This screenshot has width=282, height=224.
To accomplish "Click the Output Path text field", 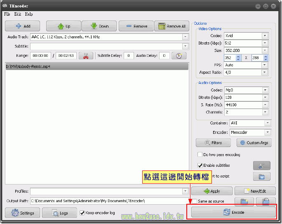I will coord(107,201).
